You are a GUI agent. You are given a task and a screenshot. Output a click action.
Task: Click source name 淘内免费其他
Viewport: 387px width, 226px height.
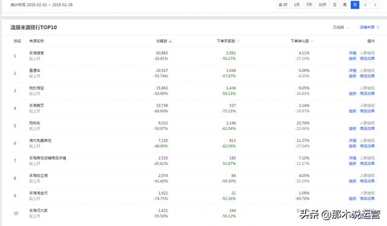pos(41,141)
